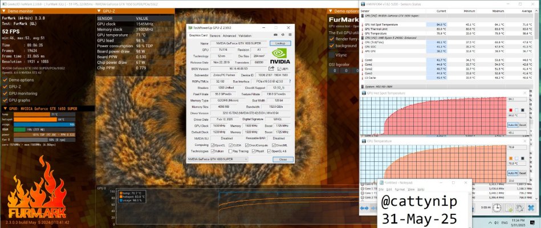Image resolution: width=541 pixels, height=228 pixels.
Task: Switch to the Advanced tab in GPU-Z
Action: pos(229,35)
